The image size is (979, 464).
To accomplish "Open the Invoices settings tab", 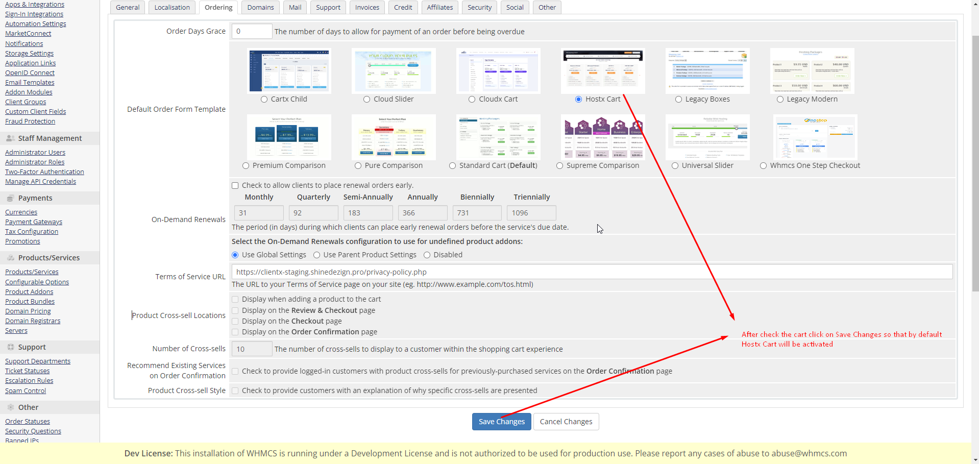I will point(367,7).
